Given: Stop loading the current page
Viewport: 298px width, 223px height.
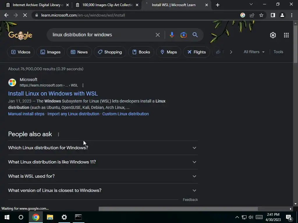Looking at the screenshot, I should pyautogui.click(x=25, y=15).
